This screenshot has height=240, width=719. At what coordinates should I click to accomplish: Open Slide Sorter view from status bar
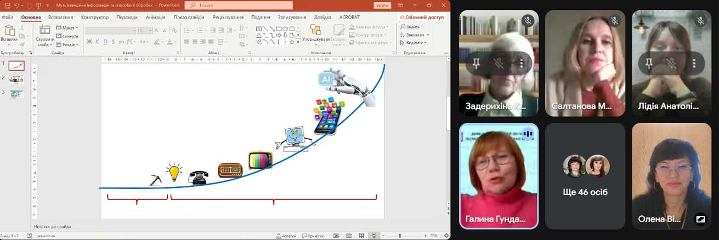click(348, 236)
